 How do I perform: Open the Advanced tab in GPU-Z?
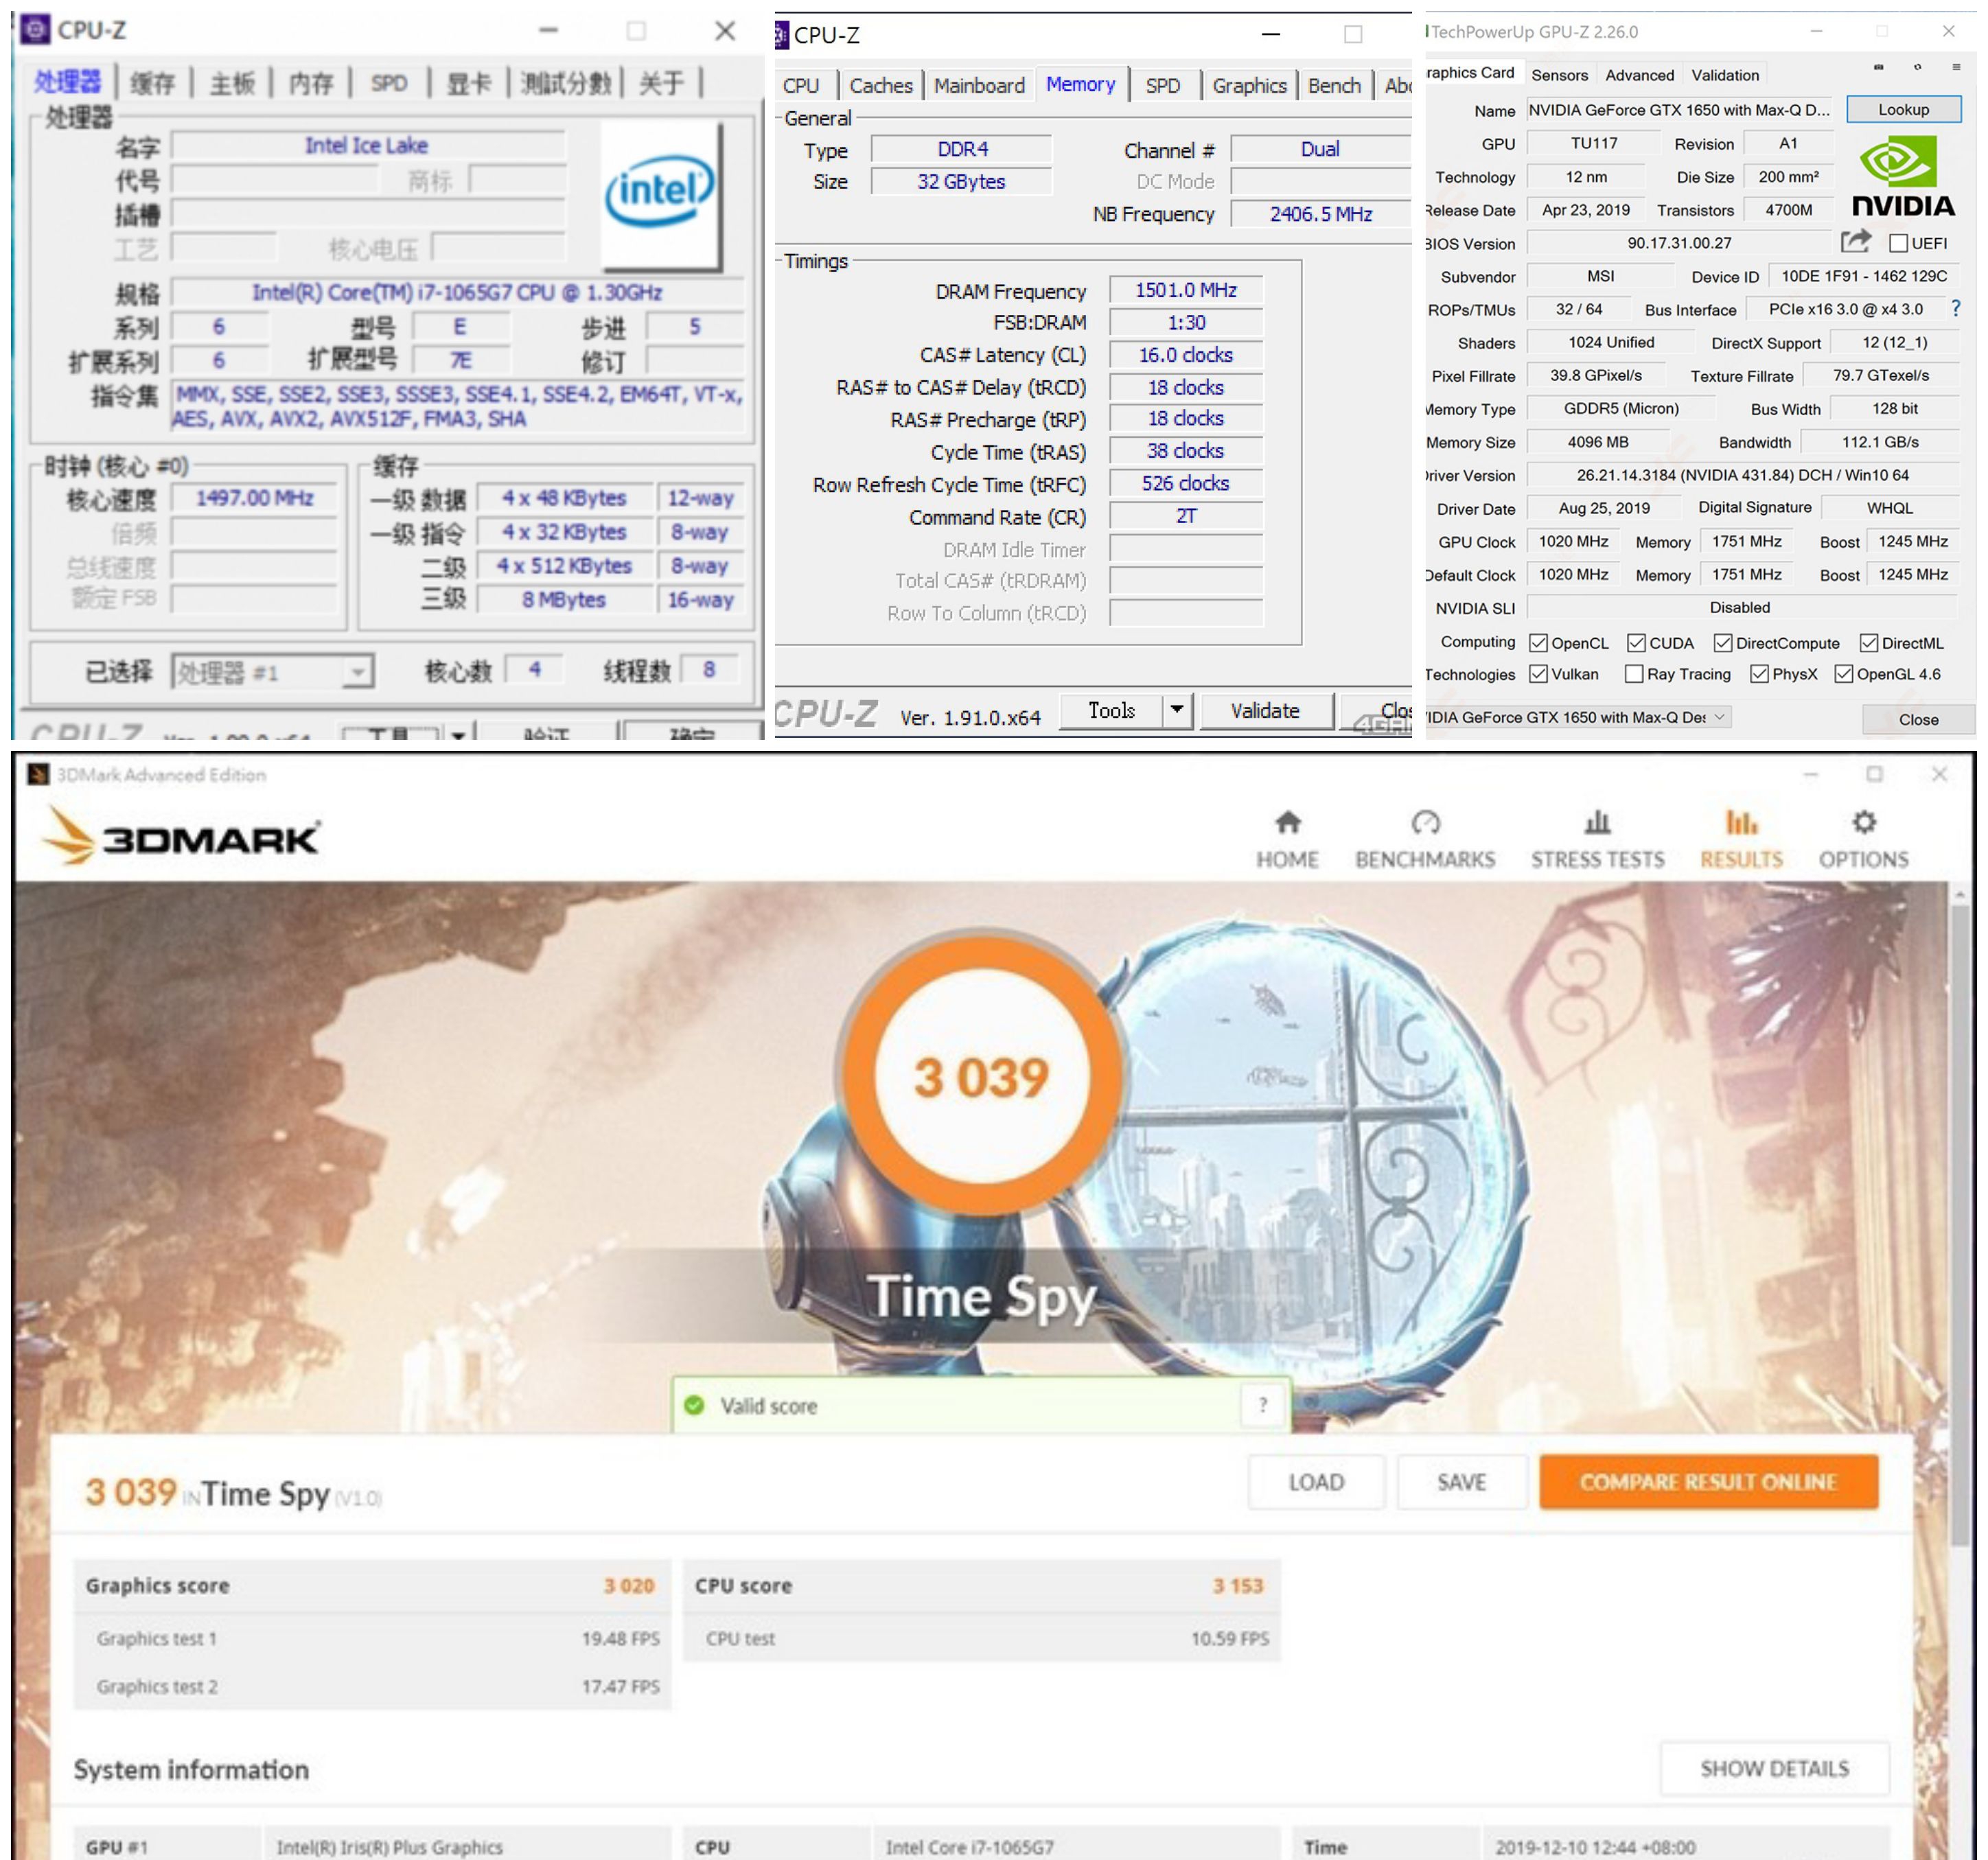pos(1639,75)
